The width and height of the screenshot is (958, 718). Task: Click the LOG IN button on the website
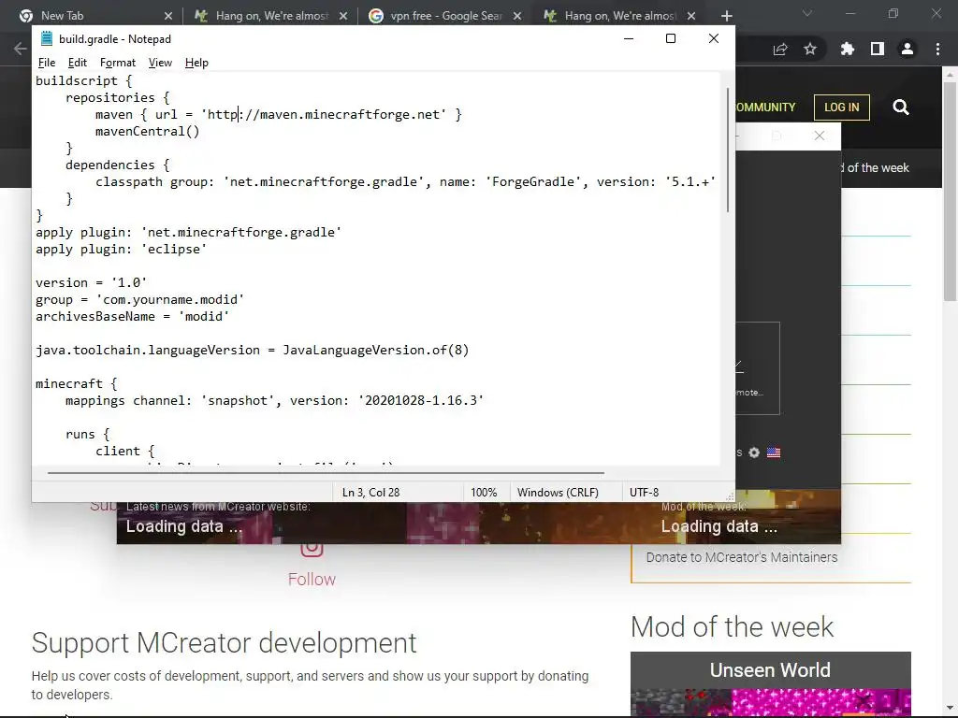point(842,108)
